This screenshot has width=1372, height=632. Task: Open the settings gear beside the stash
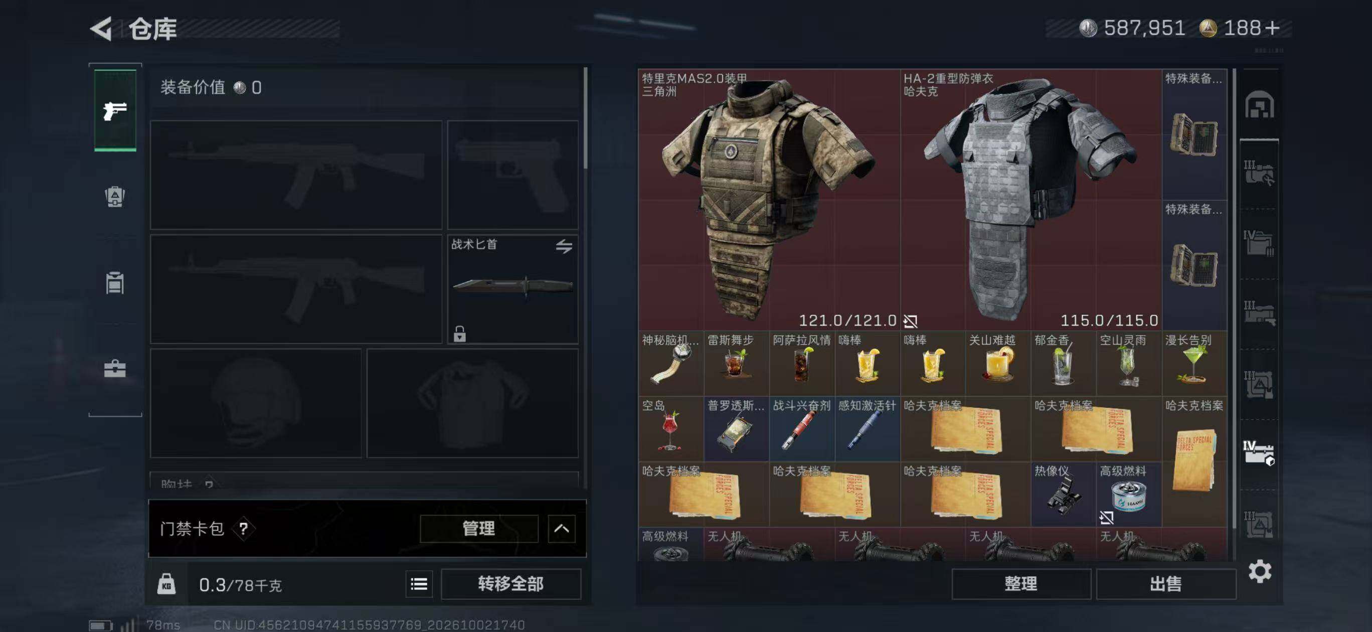click(x=1260, y=572)
